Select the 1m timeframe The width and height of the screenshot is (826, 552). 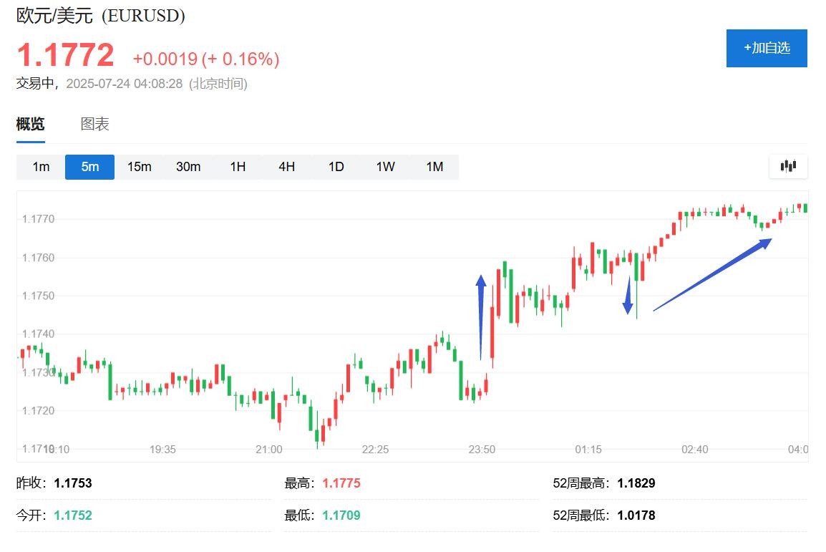tap(41, 167)
